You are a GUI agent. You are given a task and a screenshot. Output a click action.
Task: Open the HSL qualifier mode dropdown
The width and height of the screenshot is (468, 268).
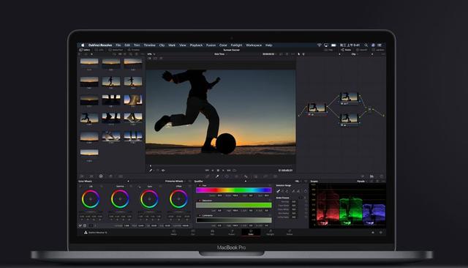click(298, 181)
